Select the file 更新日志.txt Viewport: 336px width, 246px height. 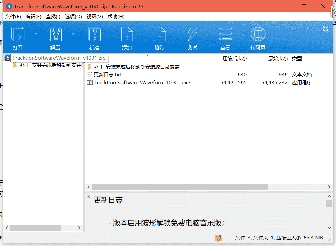click(x=108, y=75)
